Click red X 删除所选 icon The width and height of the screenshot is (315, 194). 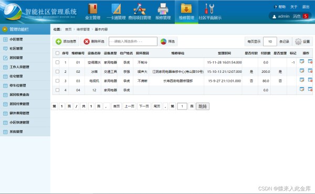tap(87, 41)
